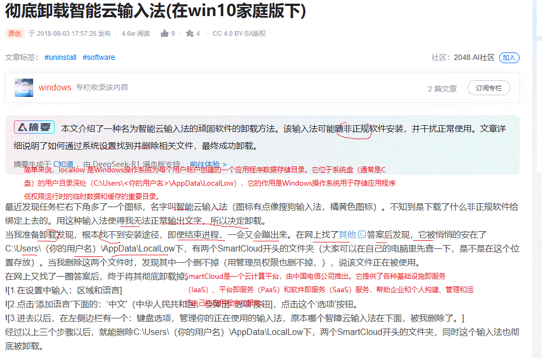Click the windows column logo image
The width and height of the screenshot is (542, 358).
pos(24,88)
